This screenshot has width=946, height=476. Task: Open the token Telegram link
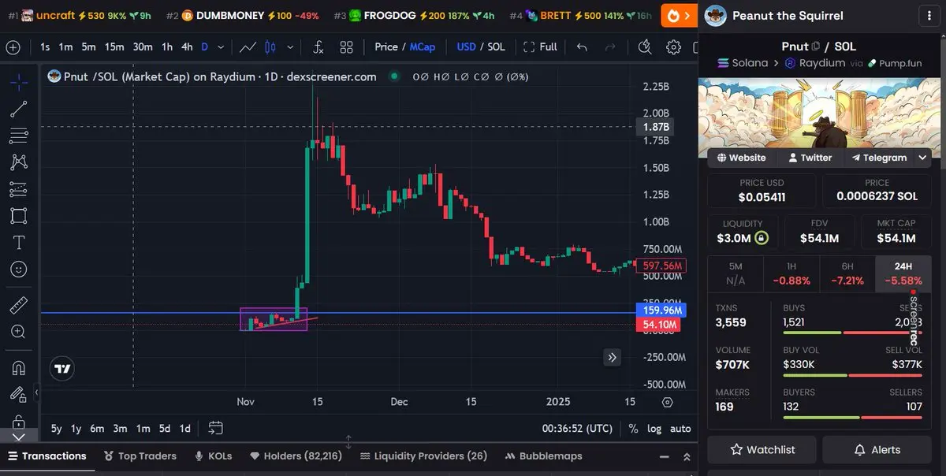click(878, 158)
